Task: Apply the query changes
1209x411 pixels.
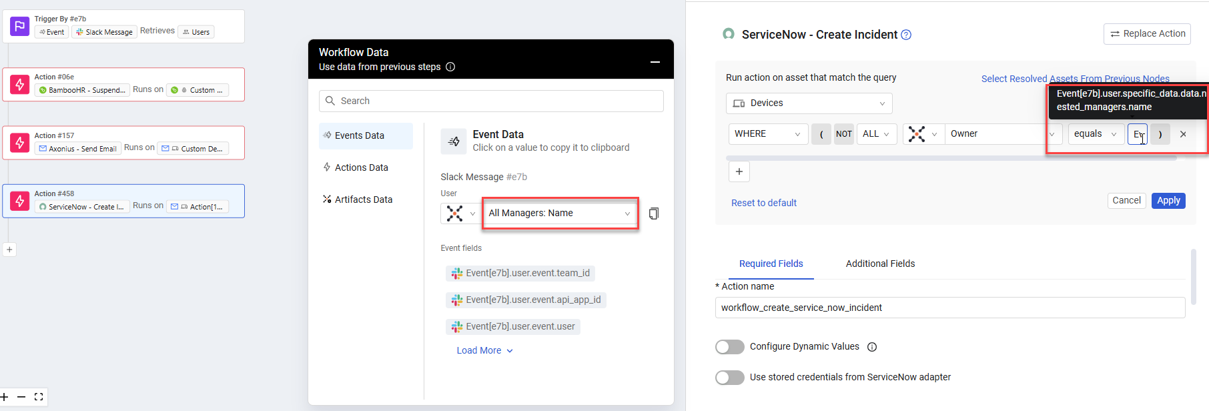Action: [x=1168, y=201]
